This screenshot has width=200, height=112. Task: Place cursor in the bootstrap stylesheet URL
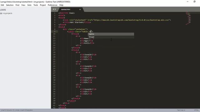point(131,20)
